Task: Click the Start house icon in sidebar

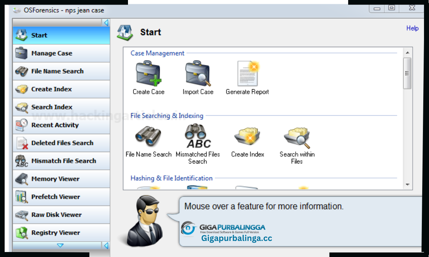Action: [21, 35]
